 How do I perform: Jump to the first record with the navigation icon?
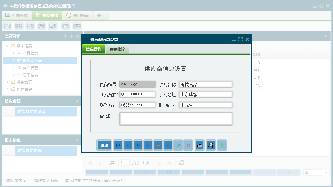118,145
